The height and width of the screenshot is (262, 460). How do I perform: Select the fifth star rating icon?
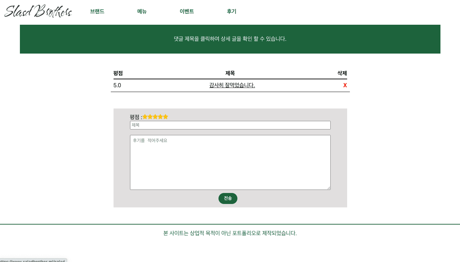coord(165,117)
